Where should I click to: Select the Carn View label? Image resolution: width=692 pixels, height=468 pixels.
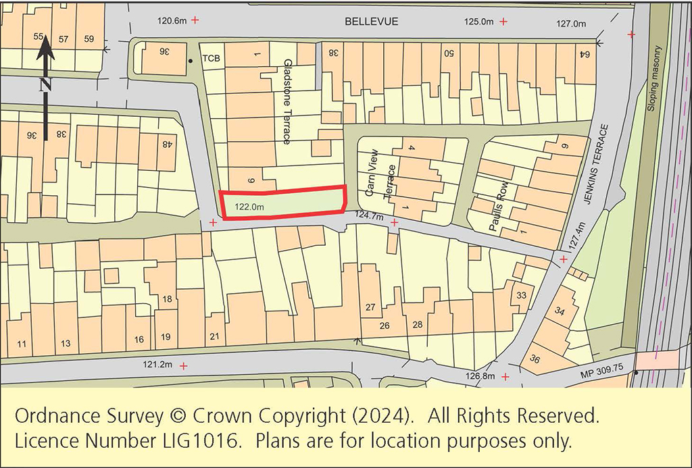tap(372, 174)
